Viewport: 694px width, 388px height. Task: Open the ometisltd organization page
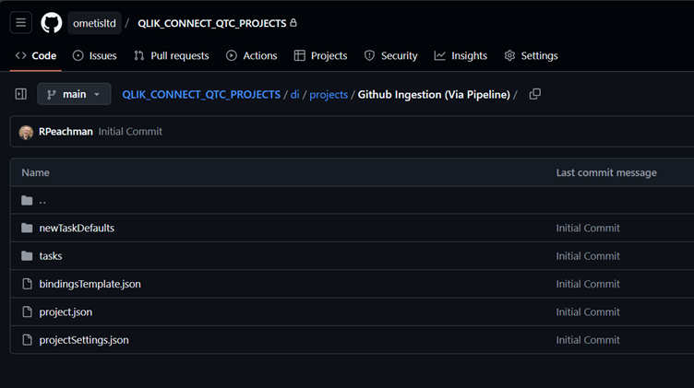(94, 23)
